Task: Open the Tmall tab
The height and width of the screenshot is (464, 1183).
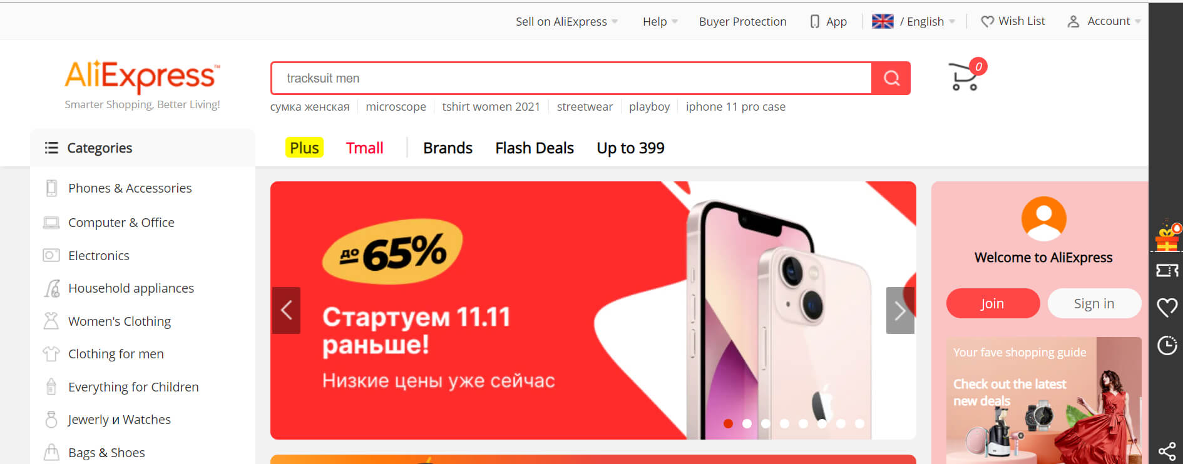Action: coord(365,148)
